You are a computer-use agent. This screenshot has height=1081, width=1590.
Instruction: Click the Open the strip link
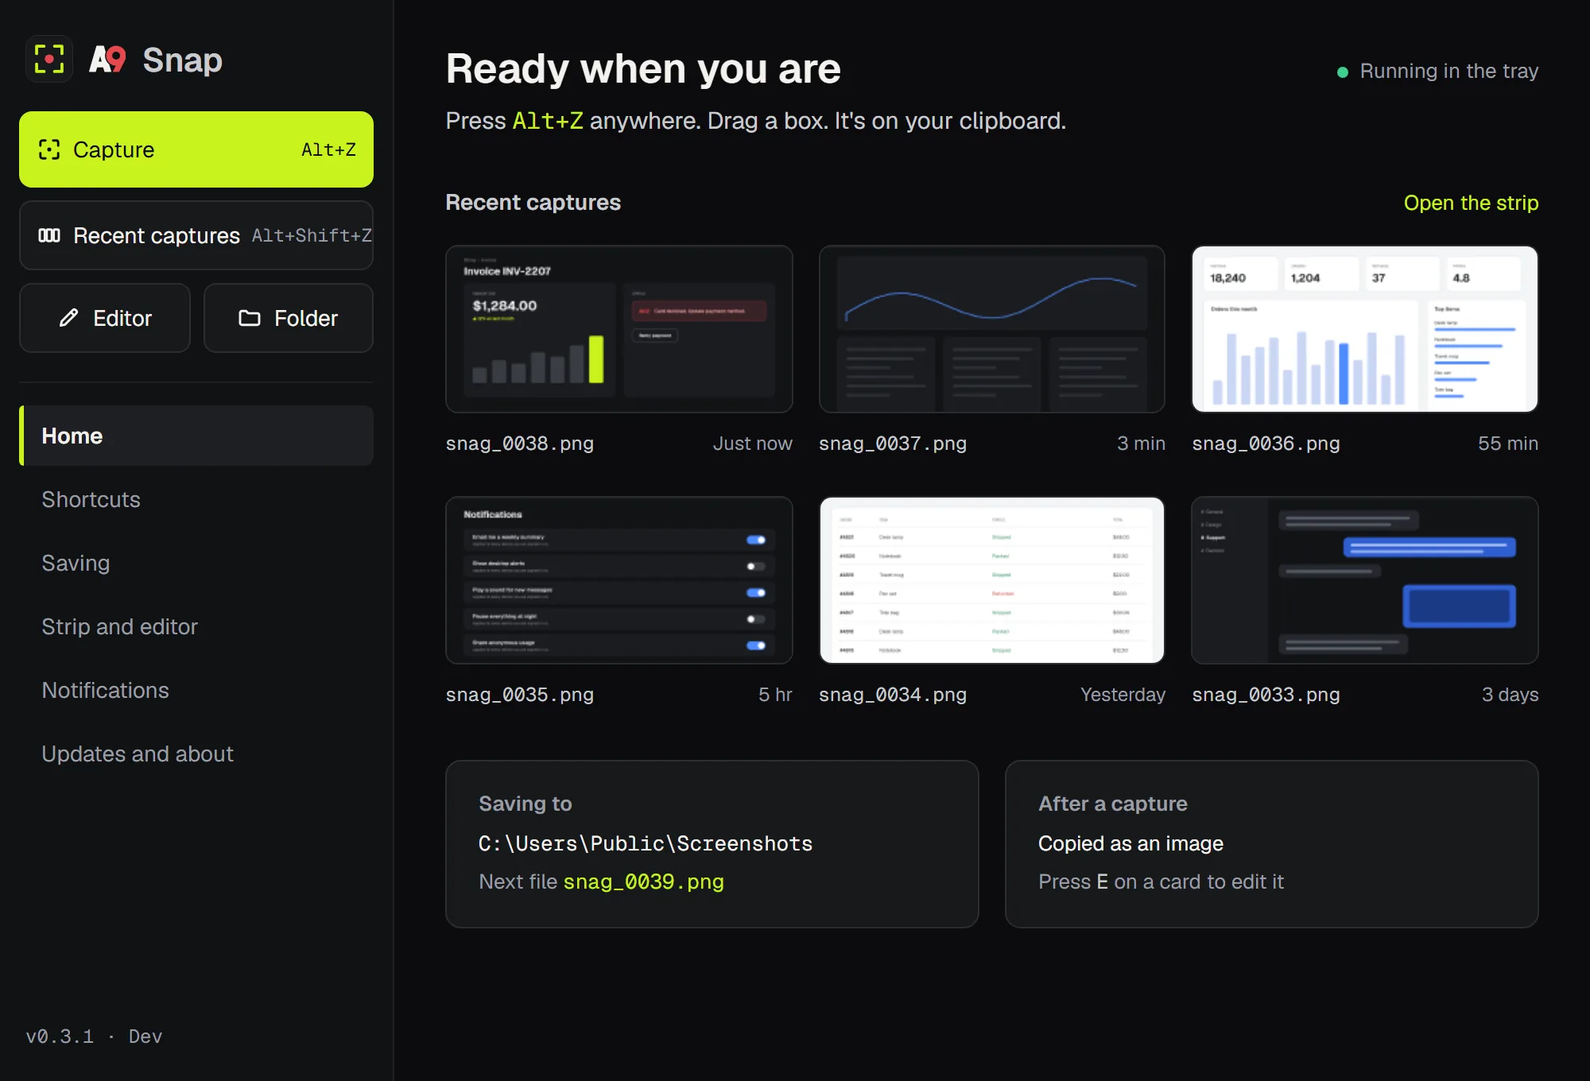pos(1471,203)
